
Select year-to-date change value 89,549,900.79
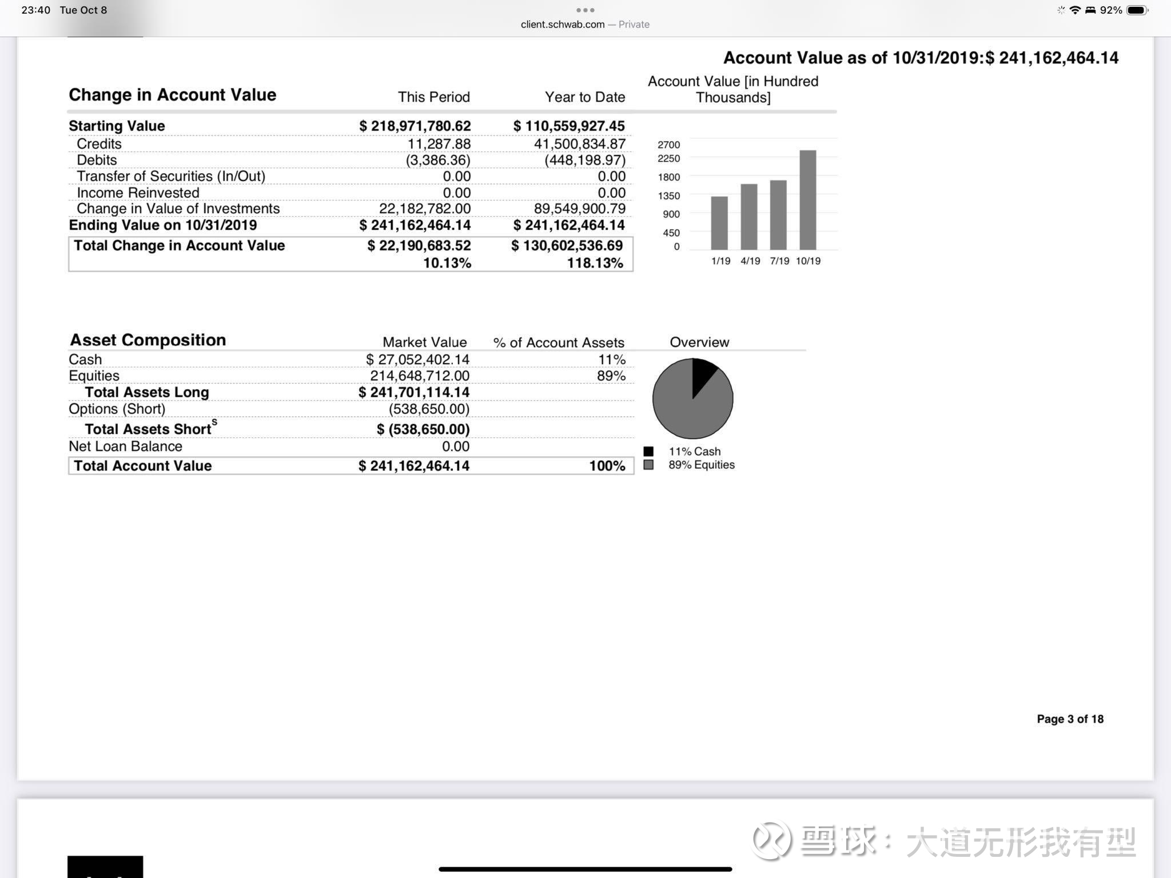coord(579,209)
